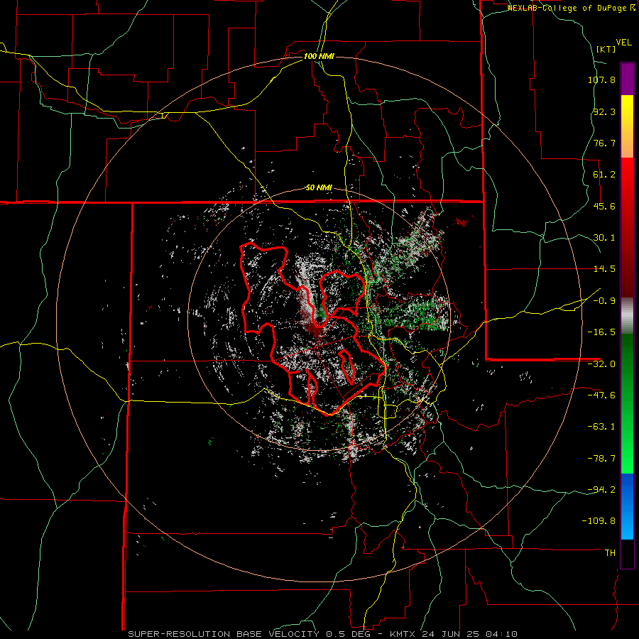This screenshot has height=639, width=639.
Task: Click the 50 NMI range ring label
Action: coord(319,188)
